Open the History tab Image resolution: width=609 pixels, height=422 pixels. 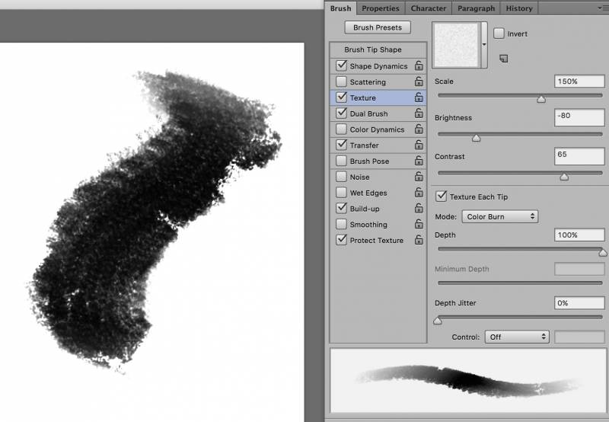(519, 8)
